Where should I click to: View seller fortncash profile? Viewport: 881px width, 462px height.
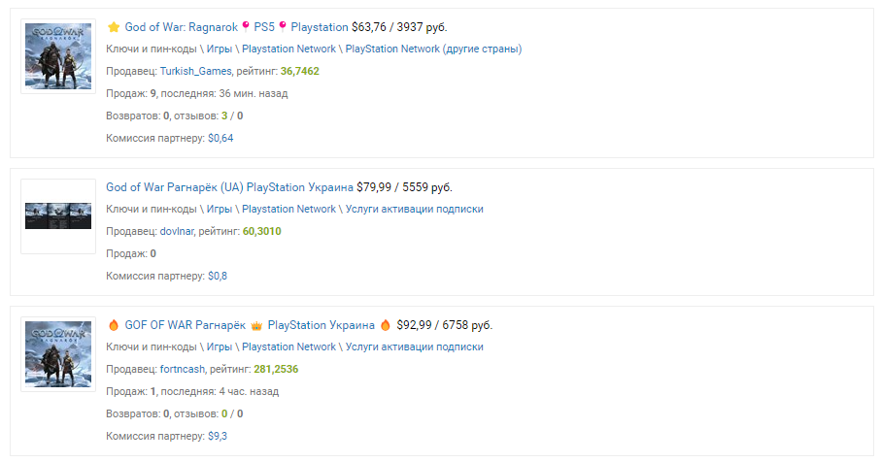click(183, 370)
